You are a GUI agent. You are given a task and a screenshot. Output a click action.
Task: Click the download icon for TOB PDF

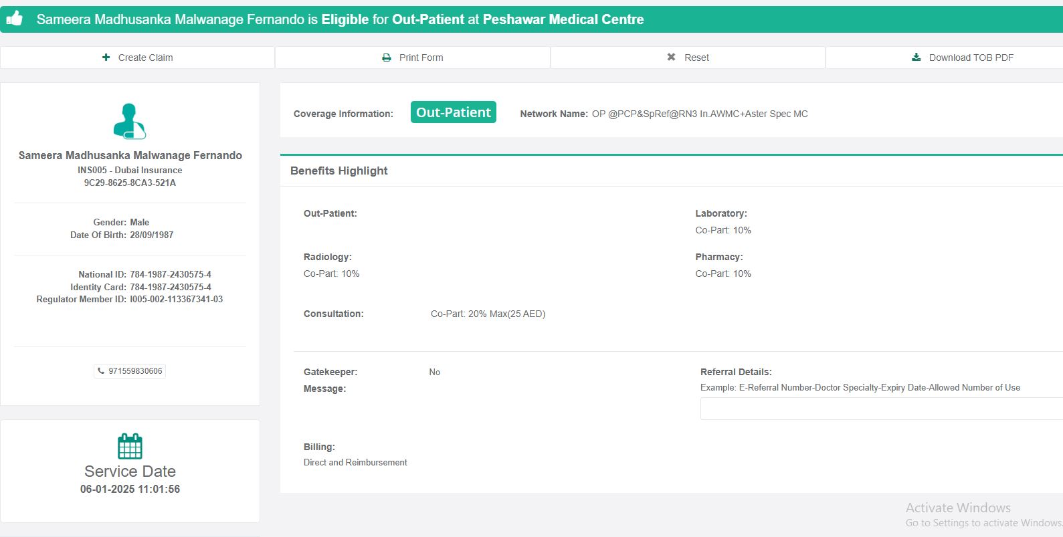tap(916, 58)
